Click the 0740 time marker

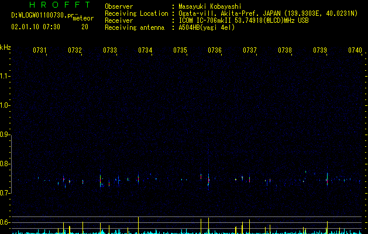click(355, 50)
